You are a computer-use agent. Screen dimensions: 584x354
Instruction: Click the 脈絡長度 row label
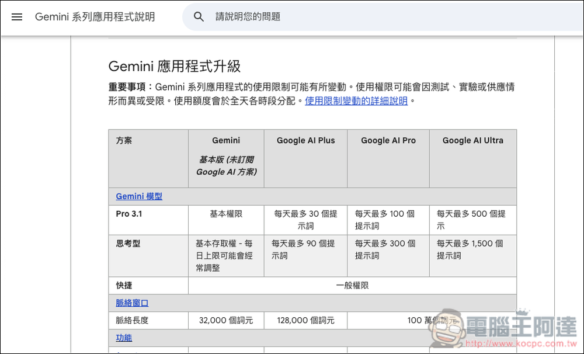(x=132, y=321)
